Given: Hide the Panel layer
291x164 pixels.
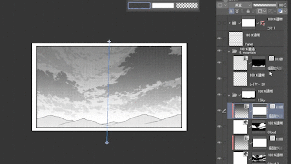Looking at the screenshot, I should tap(219, 39).
